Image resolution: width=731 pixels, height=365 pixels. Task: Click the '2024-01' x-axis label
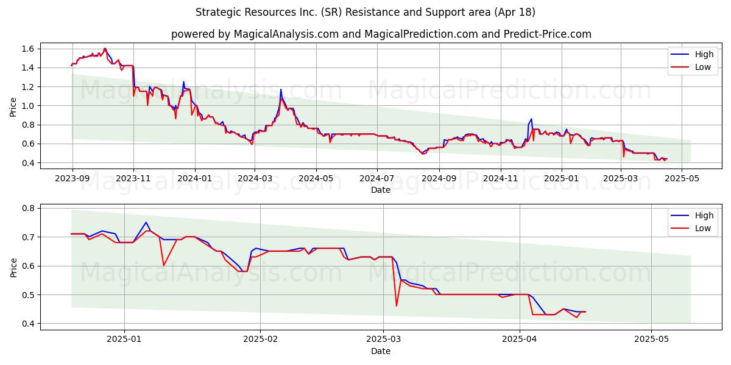[195, 179]
